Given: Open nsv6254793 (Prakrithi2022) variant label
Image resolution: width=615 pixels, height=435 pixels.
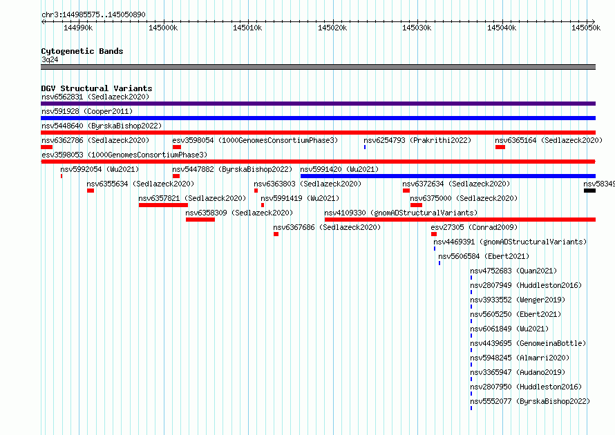Looking at the screenshot, I should (417, 140).
